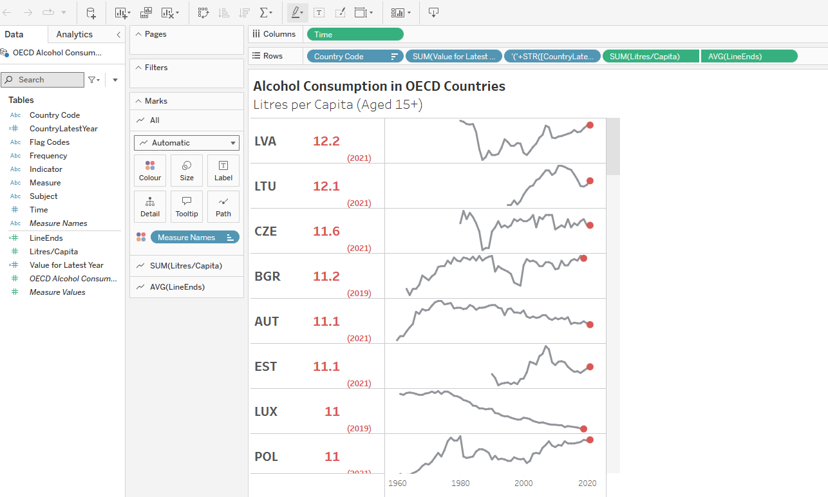Expand the SUM(Litres/Capita) marks section
Image resolution: width=828 pixels, height=497 pixels.
point(187,266)
